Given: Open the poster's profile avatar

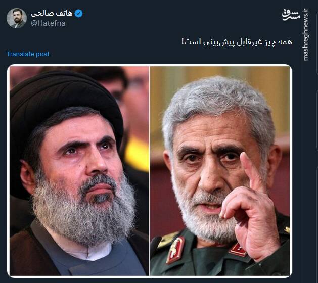Looking at the screenshot, I should pos(17,18).
